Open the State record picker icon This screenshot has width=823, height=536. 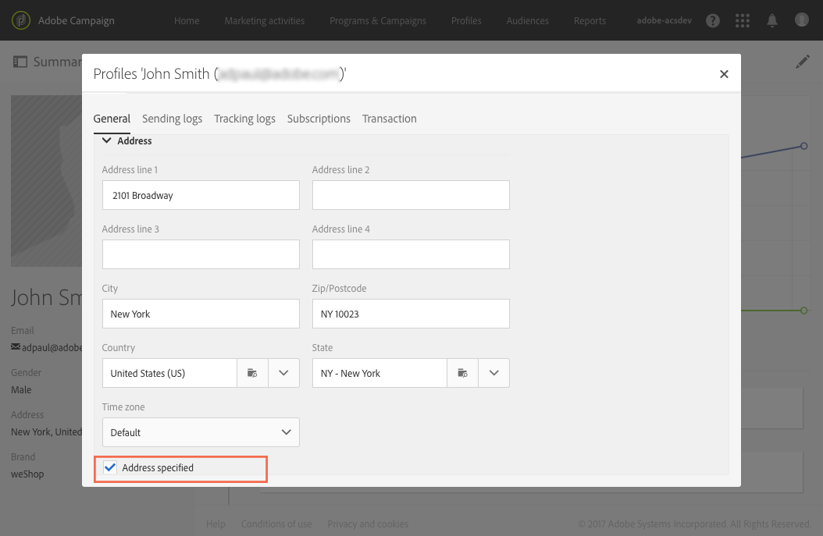tap(462, 373)
